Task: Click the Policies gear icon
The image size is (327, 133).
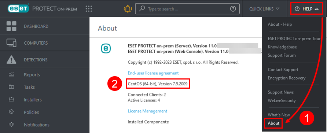Action: tap(11, 112)
